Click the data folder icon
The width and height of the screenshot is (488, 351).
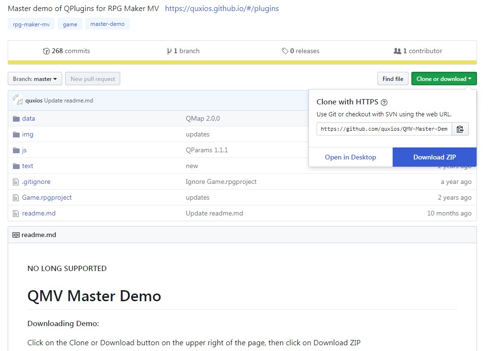tap(16, 119)
